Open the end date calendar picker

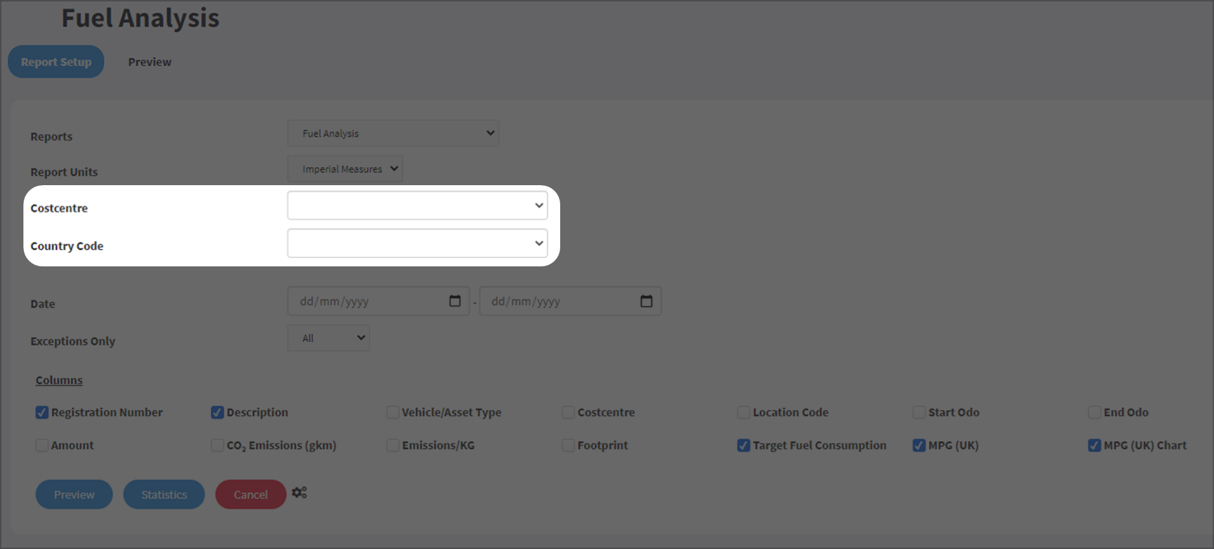click(646, 301)
